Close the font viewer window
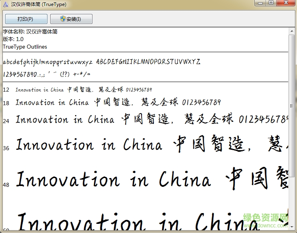This screenshot has height=233, width=297. pyautogui.click(x=286, y=3)
